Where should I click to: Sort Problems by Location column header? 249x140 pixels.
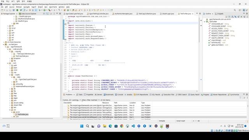[135, 103]
